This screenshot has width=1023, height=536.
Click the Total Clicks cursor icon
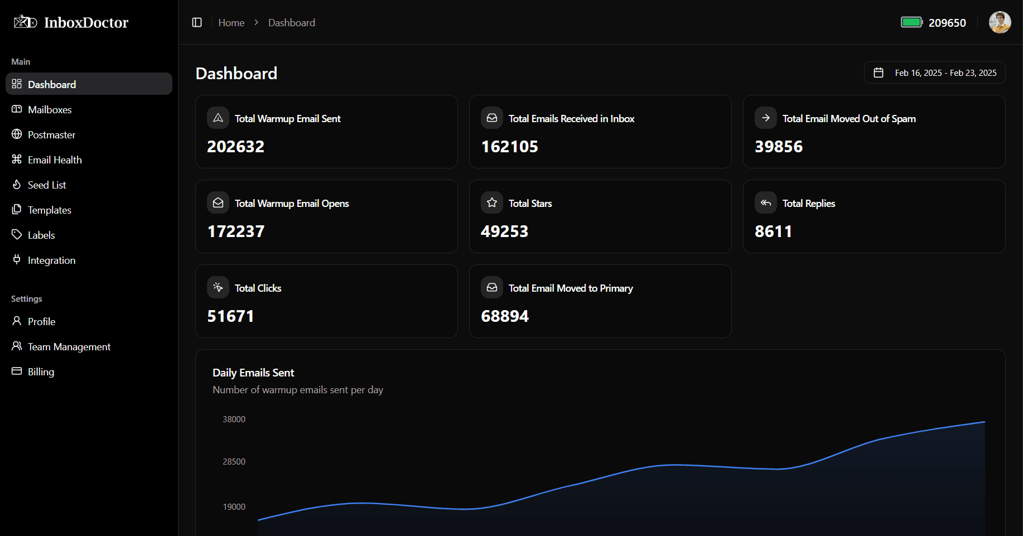(218, 287)
